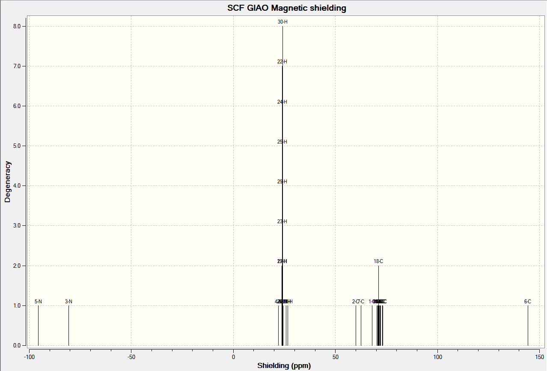The image size is (547, 371).
Task: Click the 3-N nitrogen shielding peak line
Action: pos(68,326)
